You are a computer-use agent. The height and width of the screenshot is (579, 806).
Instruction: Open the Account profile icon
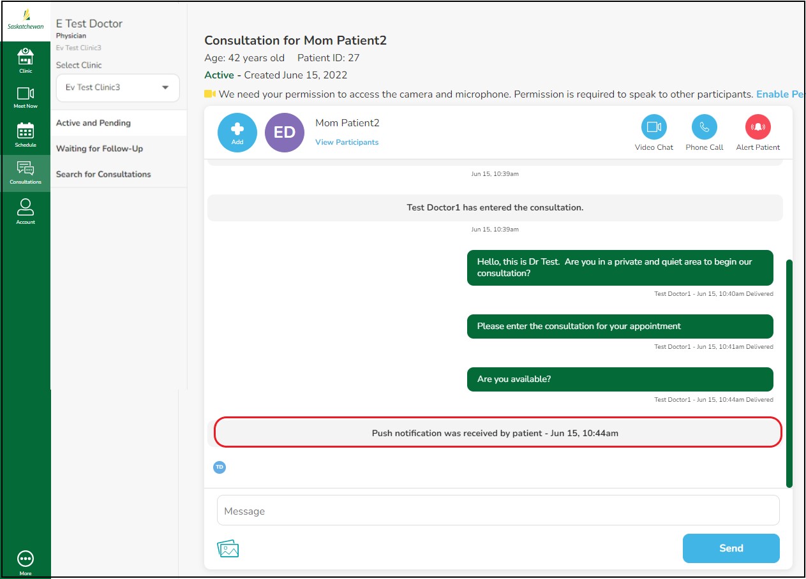pyautogui.click(x=26, y=210)
